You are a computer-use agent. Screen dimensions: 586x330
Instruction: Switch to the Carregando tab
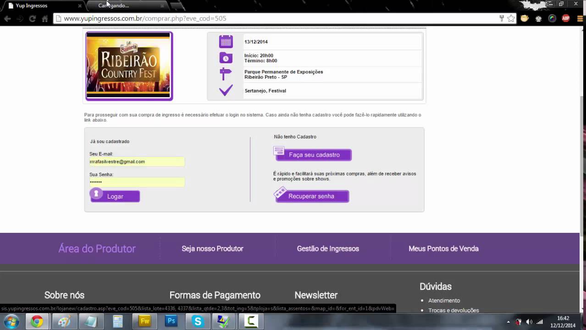[128, 5]
